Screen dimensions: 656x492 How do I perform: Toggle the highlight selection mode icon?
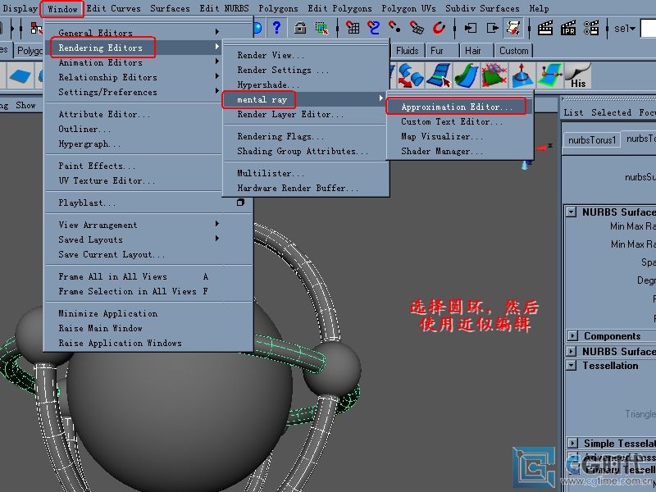click(x=321, y=28)
